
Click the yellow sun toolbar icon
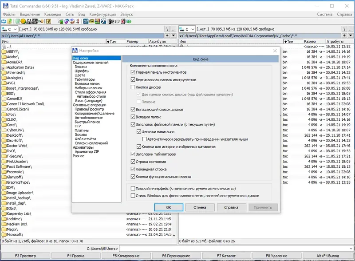point(23,21)
